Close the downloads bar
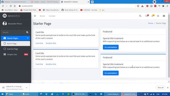170x96 pixels. tap(168, 88)
